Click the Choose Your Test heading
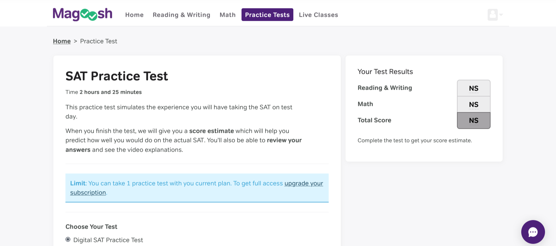Viewport: 556px width, 246px height. pyautogui.click(x=91, y=227)
